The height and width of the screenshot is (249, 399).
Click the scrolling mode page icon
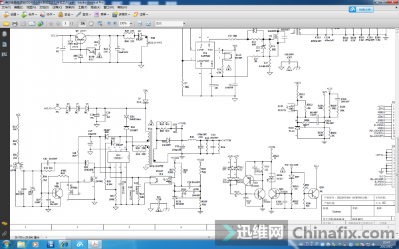(140, 24)
